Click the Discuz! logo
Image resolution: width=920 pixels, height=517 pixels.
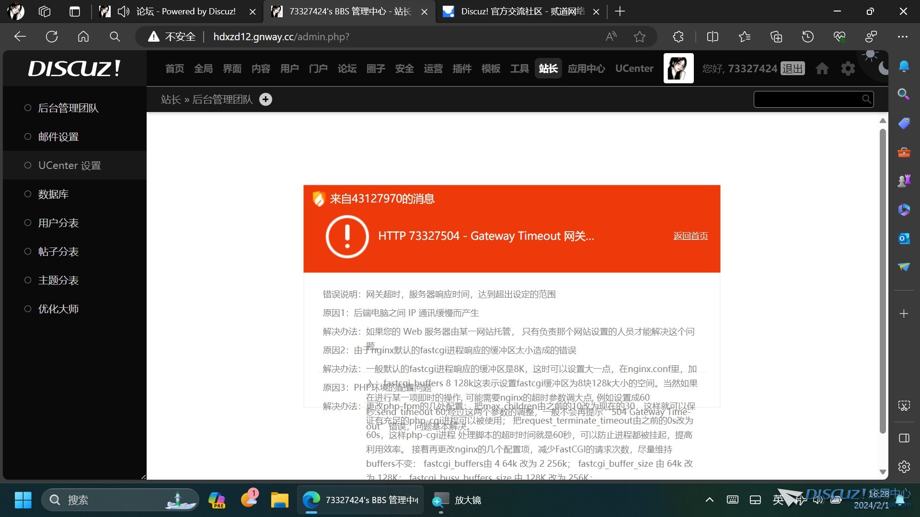pos(74,68)
